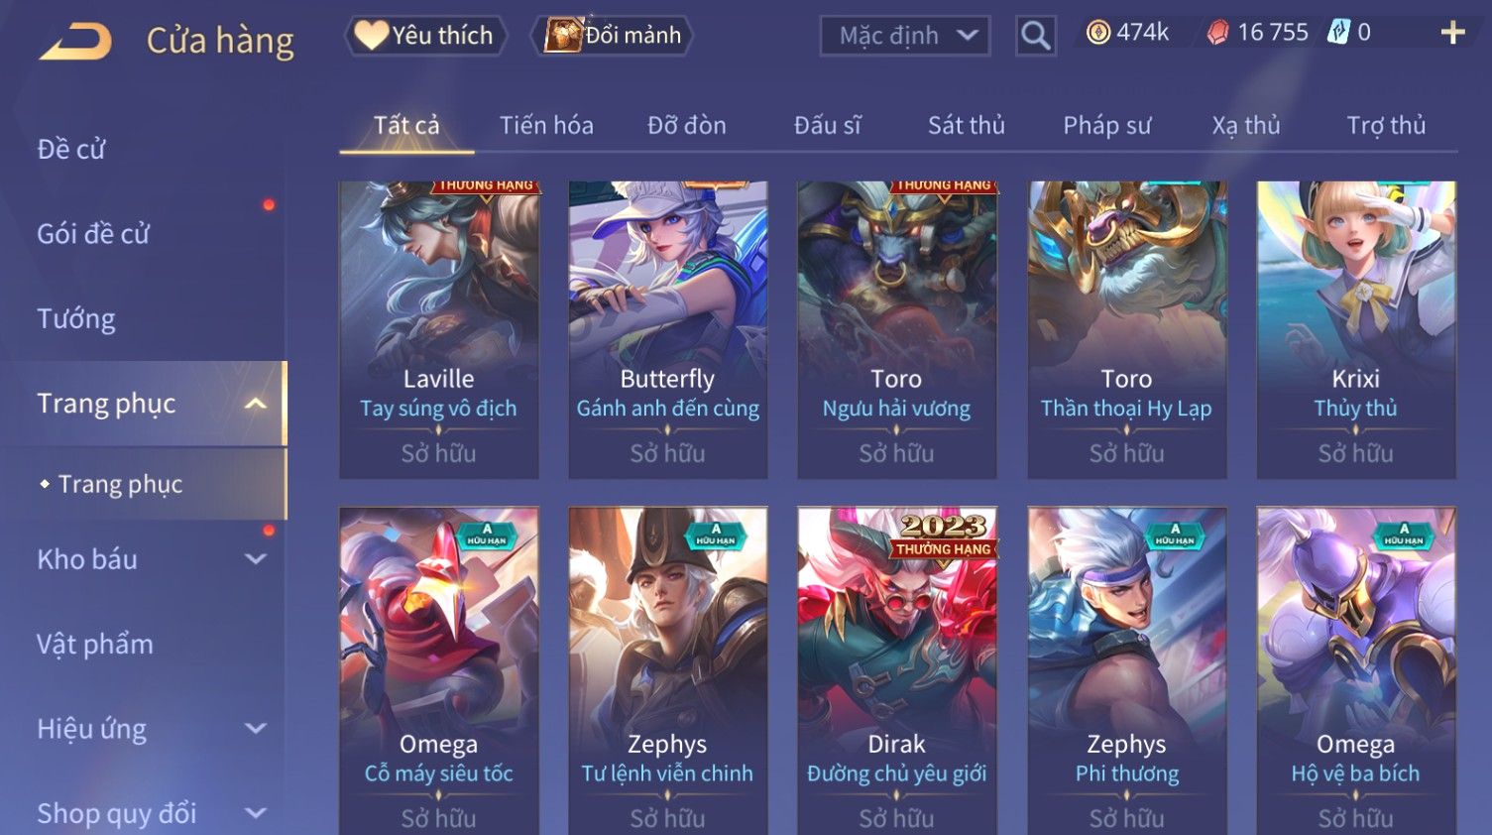
Task: Click the gold coin balance icon
Action: pyautogui.click(x=1098, y=33)
